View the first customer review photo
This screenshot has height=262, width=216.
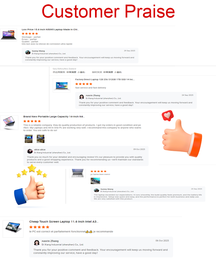[29, 139]
